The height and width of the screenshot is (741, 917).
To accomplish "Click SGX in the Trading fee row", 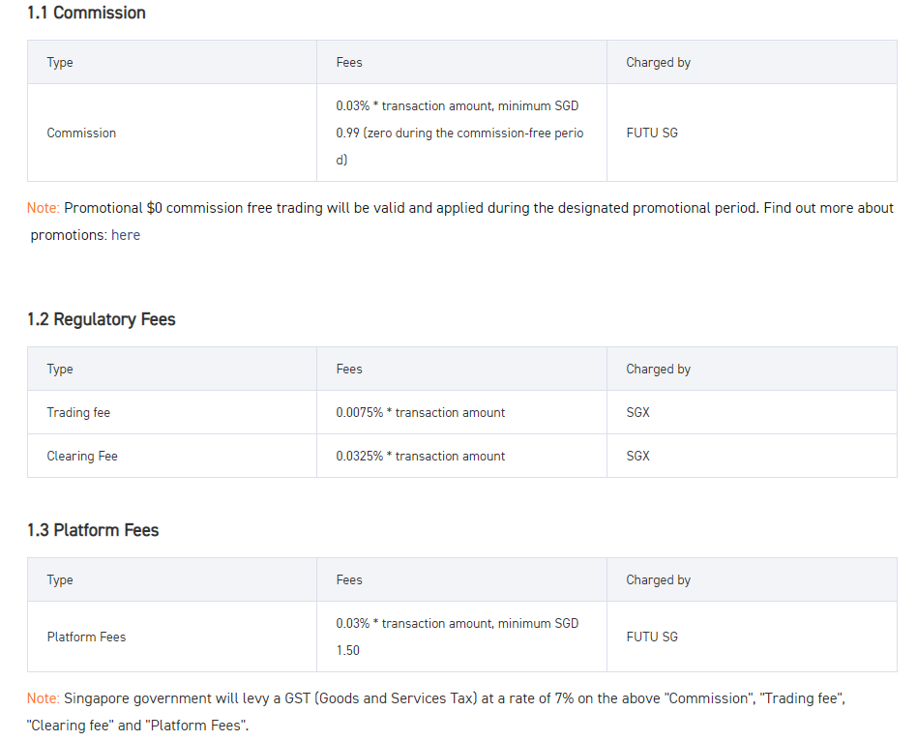I will point(638,412).
